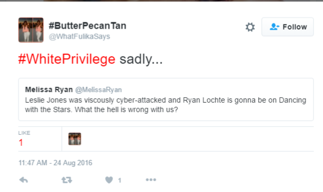Open the quoted tweet about Leslie Jones
The height and width of the screenshot is (192, 323).
(x=165, y=105)
